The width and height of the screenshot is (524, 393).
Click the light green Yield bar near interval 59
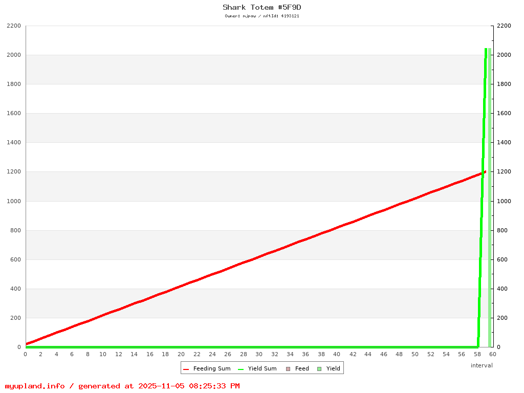pyautogui.click(x=490, y=205)
